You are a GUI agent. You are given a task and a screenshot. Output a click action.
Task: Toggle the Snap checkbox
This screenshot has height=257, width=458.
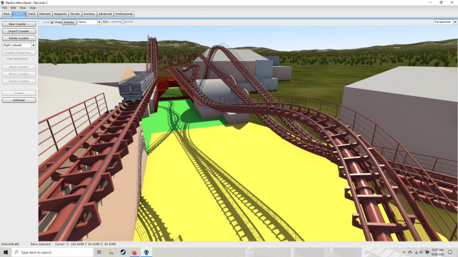(52, 22)
